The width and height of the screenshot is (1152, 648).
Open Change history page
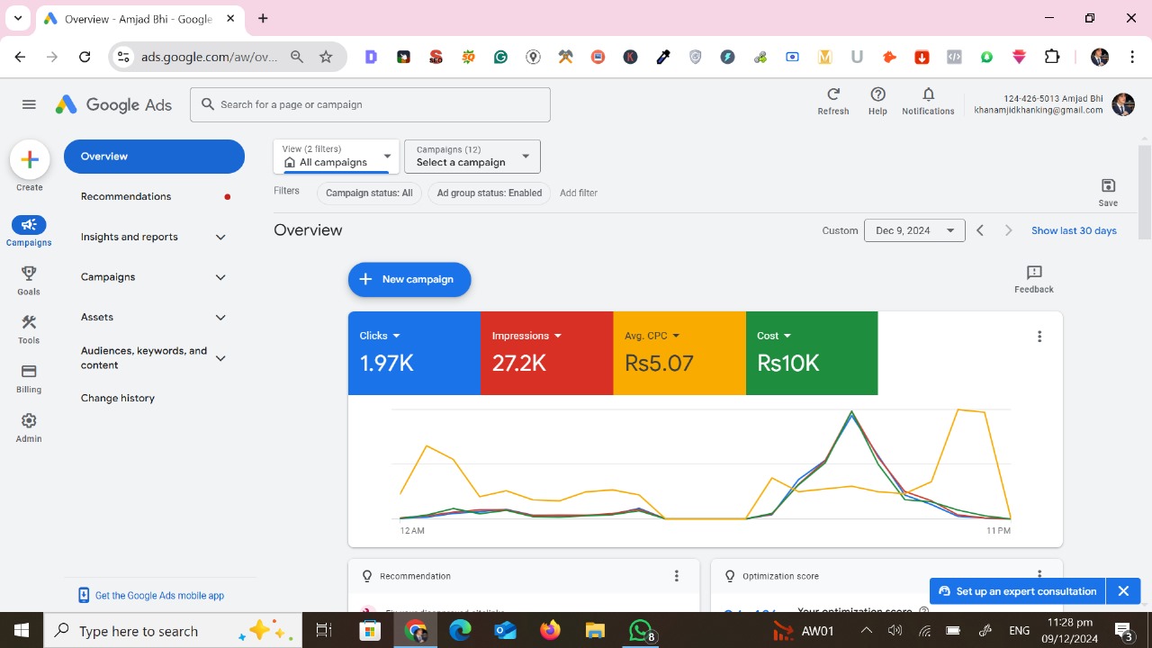118,398
